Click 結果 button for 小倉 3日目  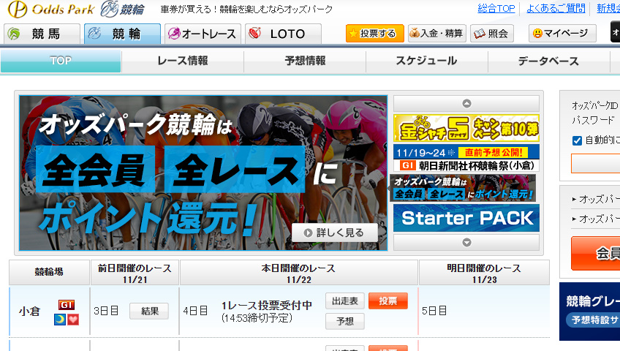coord(148,311)
